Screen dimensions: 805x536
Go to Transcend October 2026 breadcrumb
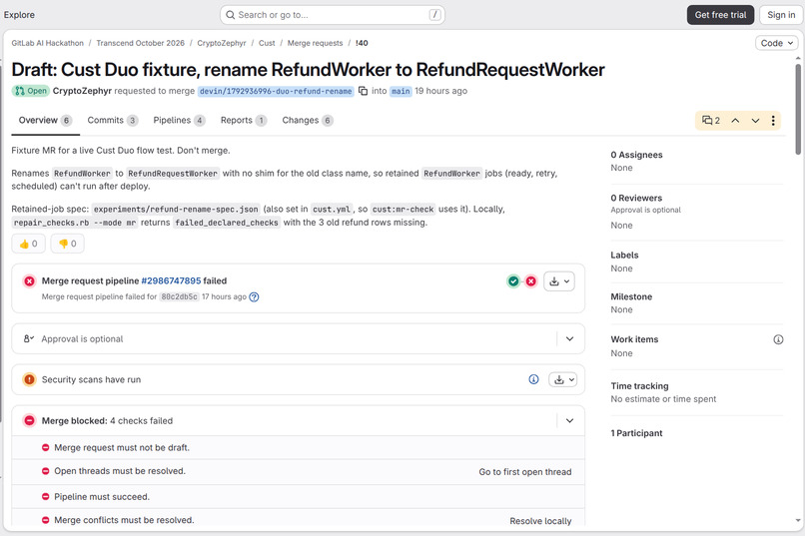click(140, 43)
